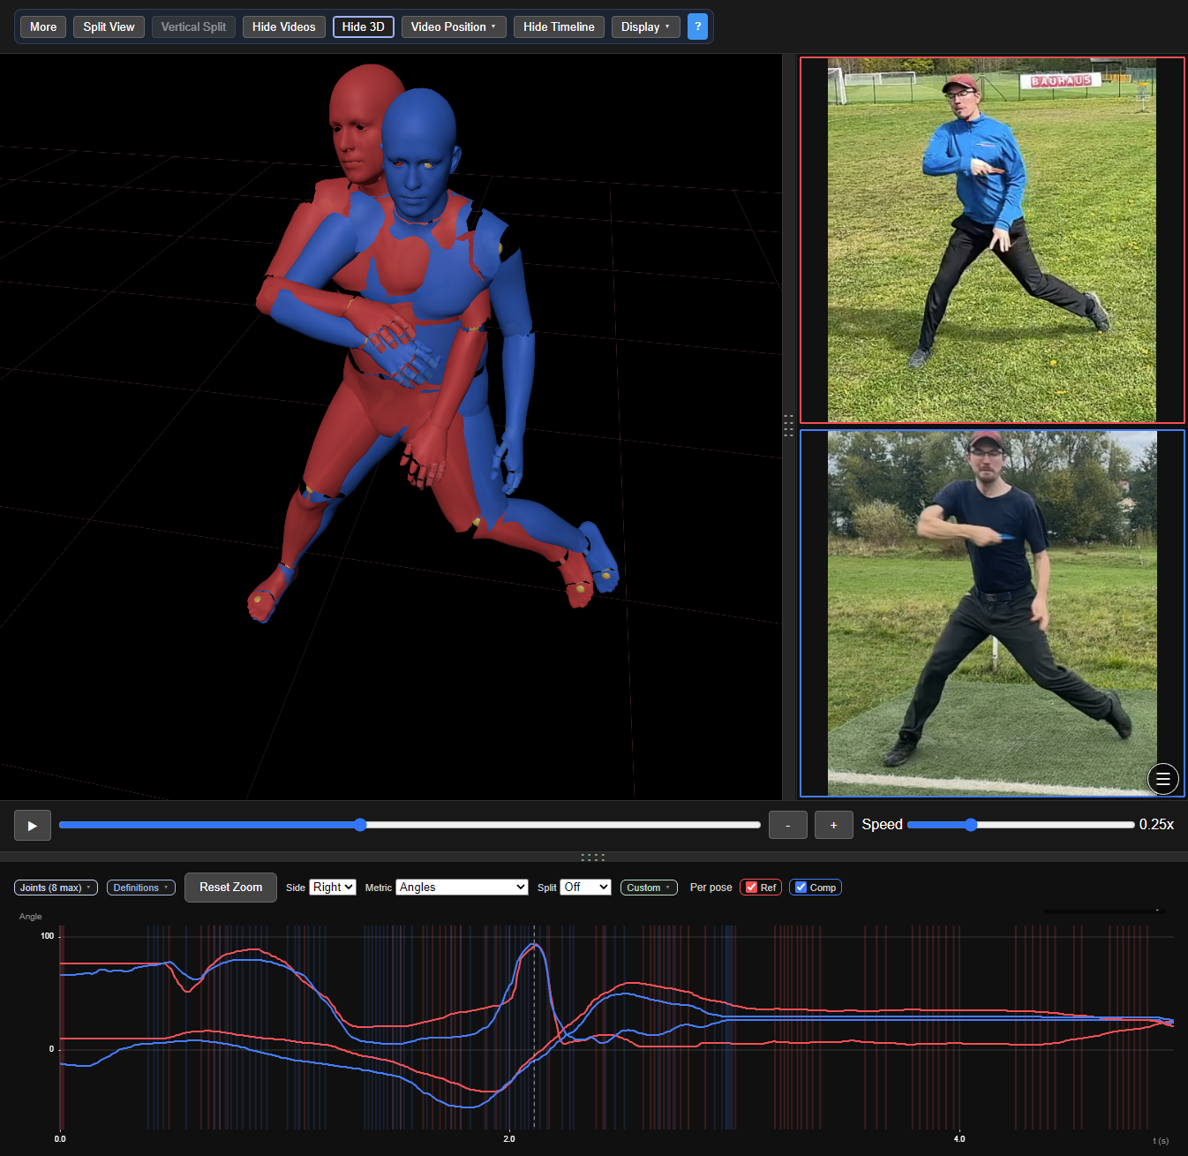
Task: Open the Metric selector showing Angles
Action: pyautogui.click(x=462, y=888)
